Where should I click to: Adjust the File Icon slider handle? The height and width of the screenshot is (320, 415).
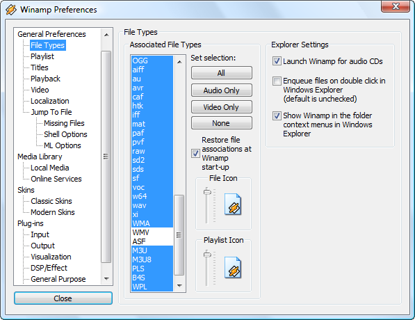(x=207, y=191)
